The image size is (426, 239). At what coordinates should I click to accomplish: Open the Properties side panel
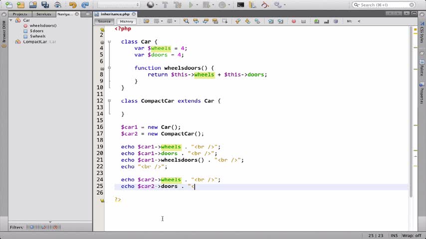click(422, 93)
